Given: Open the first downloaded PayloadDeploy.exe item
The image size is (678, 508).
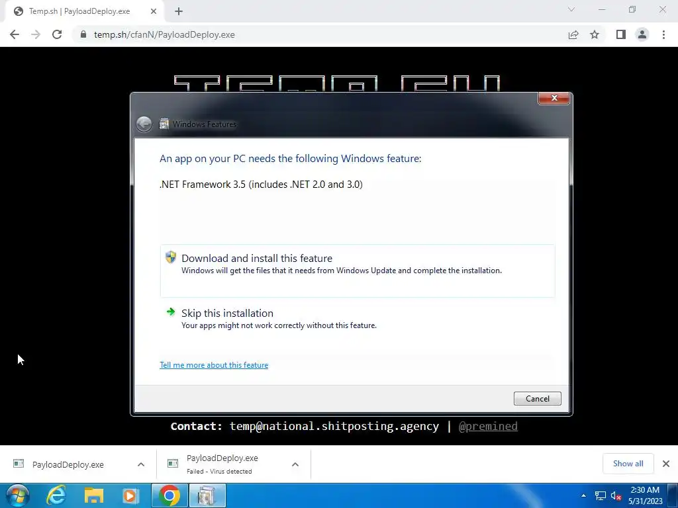Looking at the screenshot, I should tap(68, 465).
